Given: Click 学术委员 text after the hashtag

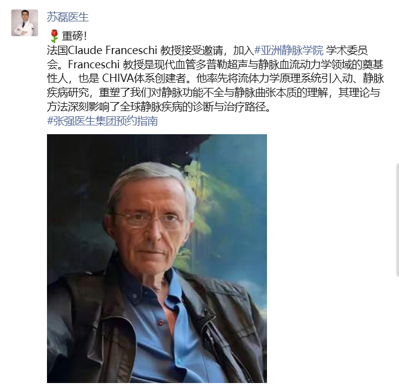Looking at the screenshot, I should pos(347,50).
